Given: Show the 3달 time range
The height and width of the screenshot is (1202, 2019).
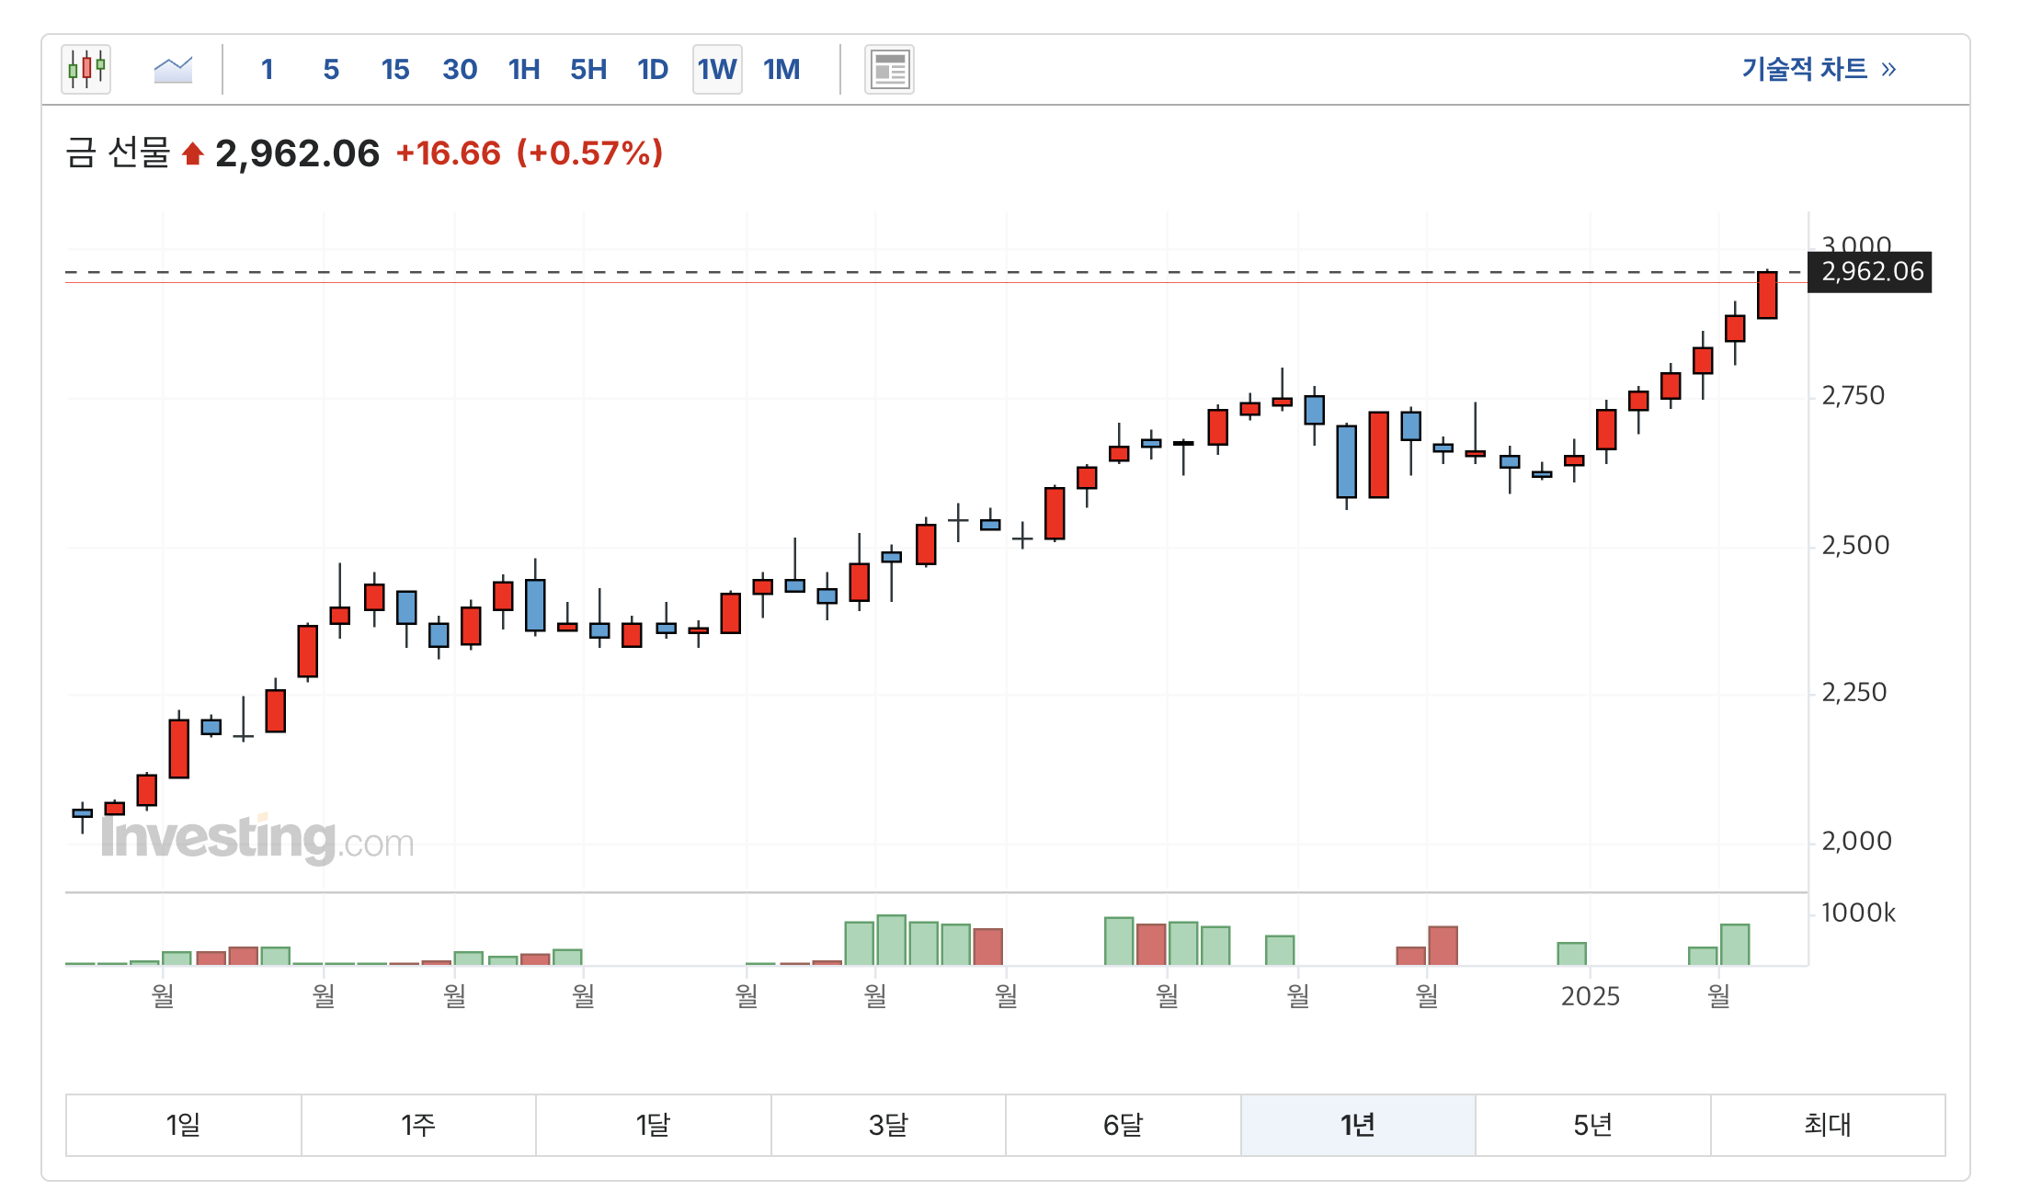Looking at the screenshot, I should (x=888, y=1124).
